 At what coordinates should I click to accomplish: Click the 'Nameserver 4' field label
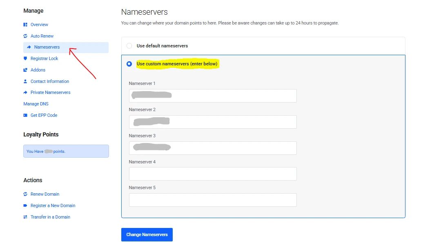tap(142, 162)
